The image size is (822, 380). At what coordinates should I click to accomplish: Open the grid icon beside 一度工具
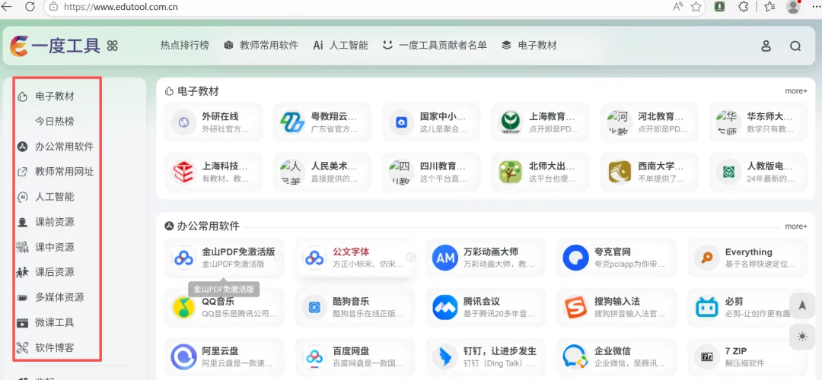tap(112, 46)
